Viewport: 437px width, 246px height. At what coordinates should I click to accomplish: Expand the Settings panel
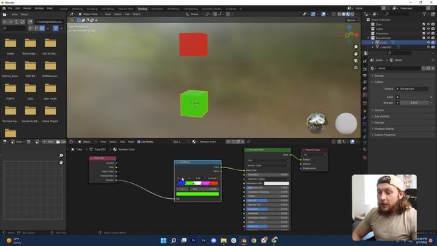coord(379,123)
